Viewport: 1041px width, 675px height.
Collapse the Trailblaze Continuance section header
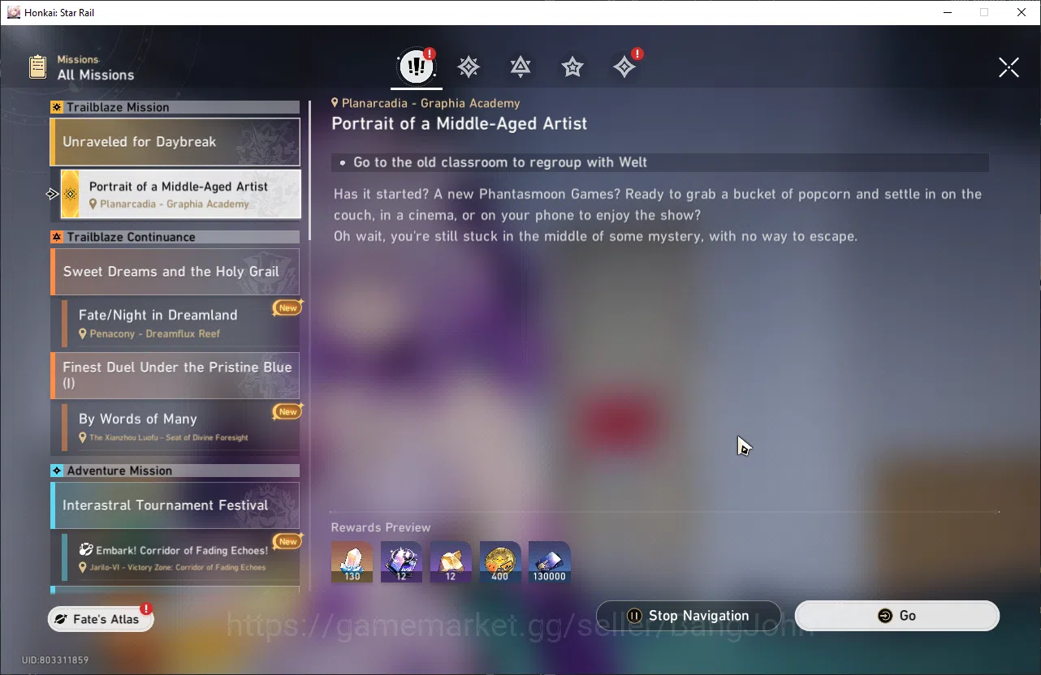(x=175, y=237)
